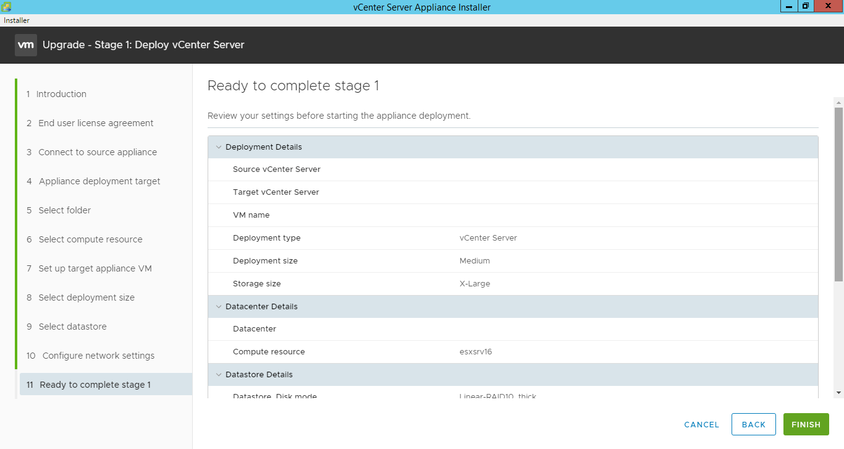Image resolution: width=844 pixels, height=449 pixels.
Task: Select the Configure network settings step
Action: pos(98,355)
